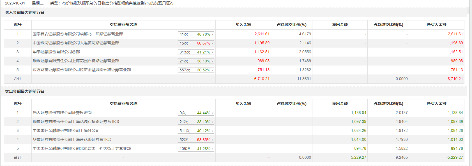Click sell ratio 1.7930

coord(402,139)
